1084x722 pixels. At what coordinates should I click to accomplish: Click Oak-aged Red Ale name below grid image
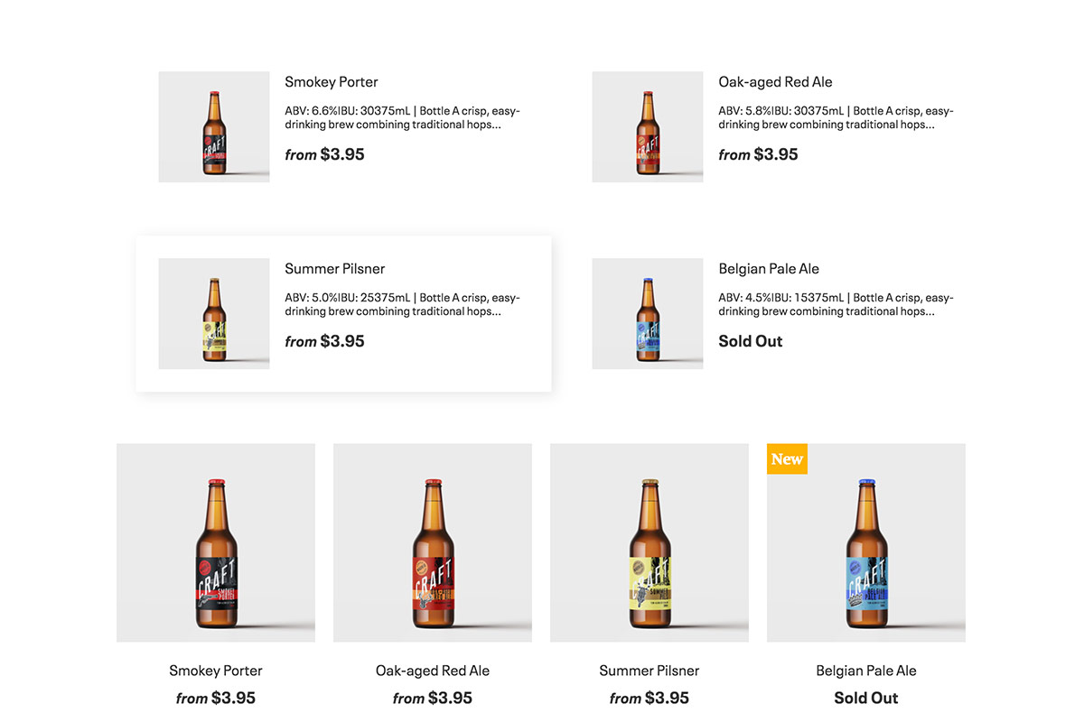point(433,671)
